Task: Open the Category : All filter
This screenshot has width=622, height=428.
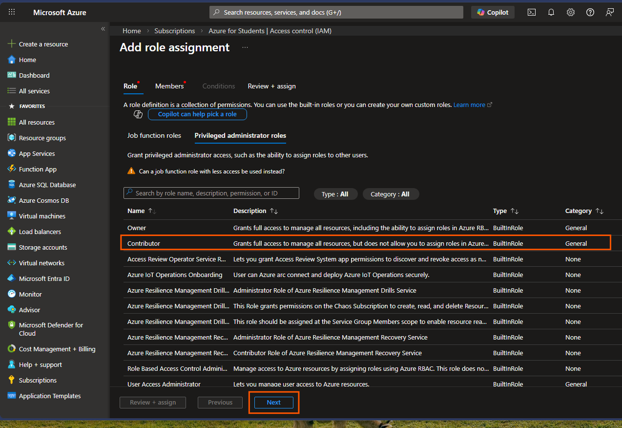Action: 390,194
